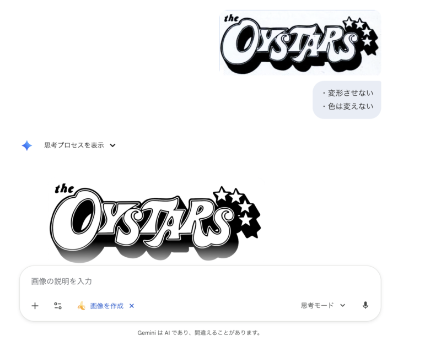Click the plus icon to add attachment
The image size is (441, 341).
pyautogui.click(x=35, y=306)
